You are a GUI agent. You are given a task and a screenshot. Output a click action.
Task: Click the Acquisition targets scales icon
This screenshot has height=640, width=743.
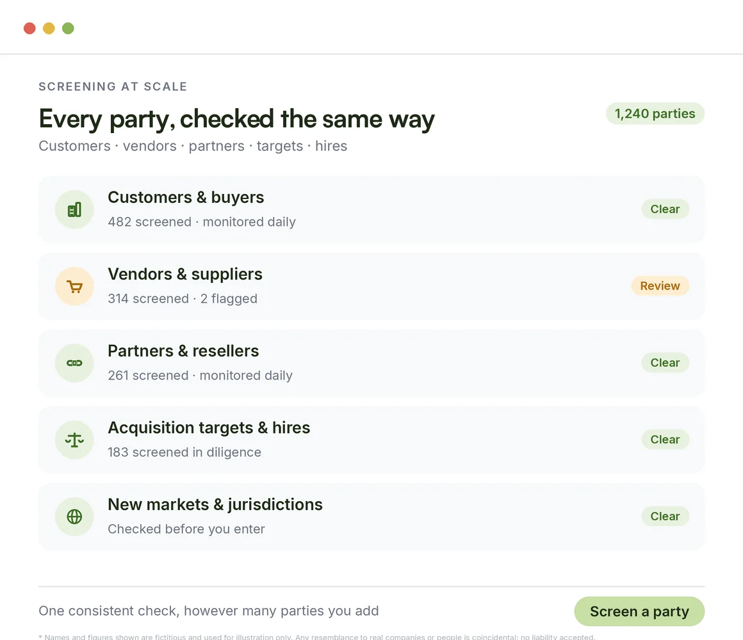click(x=74, y=440)
